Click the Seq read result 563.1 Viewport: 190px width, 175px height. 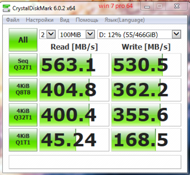pos(74,65)
